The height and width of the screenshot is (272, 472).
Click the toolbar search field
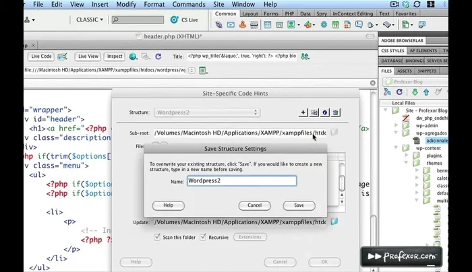(138, 20)
